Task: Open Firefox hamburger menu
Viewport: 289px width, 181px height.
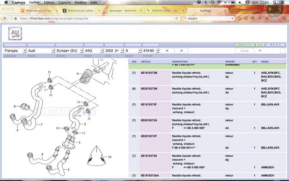Action: pos(284,18)
